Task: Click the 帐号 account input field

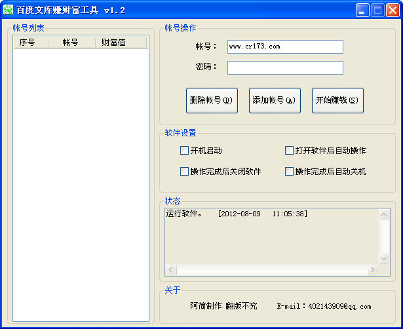Action: (285, 47)
